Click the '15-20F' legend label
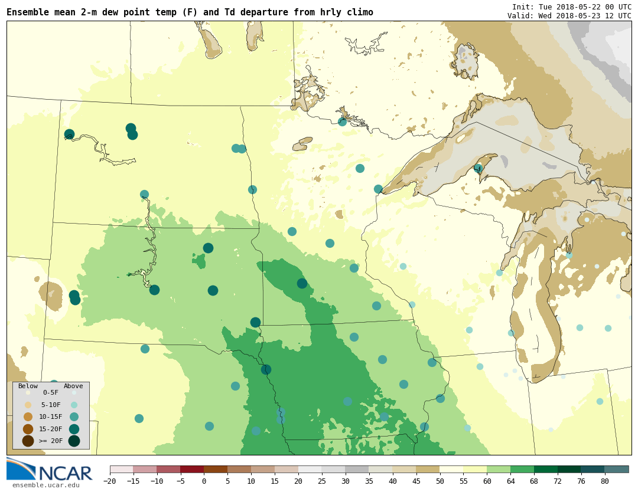 tap(51, 429)
